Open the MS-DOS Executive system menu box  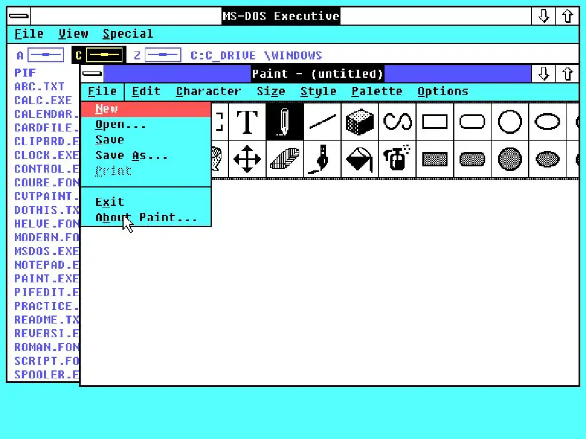tap(19, 16)
